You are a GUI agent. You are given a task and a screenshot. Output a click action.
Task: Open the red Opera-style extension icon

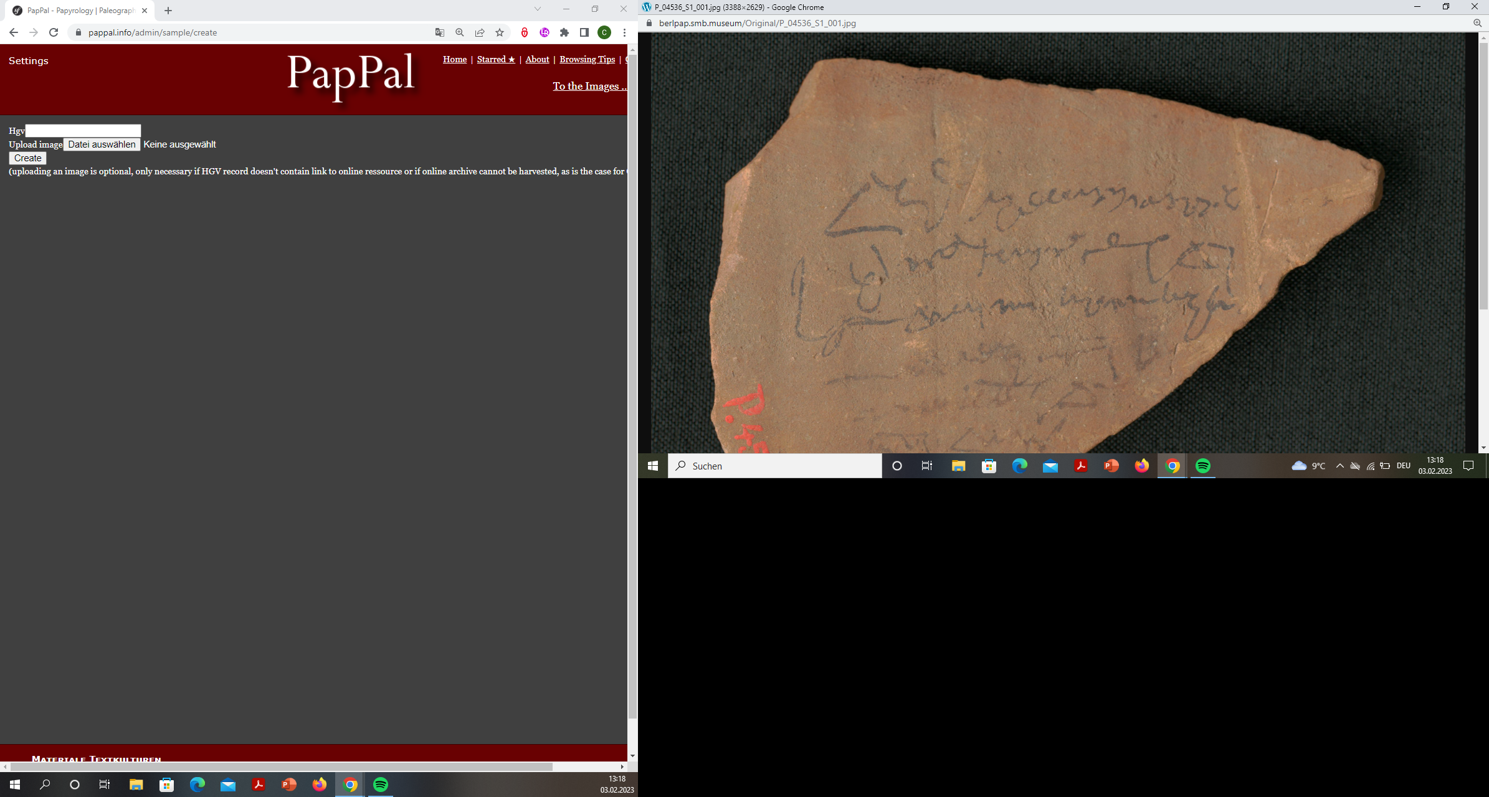(525, 32)
